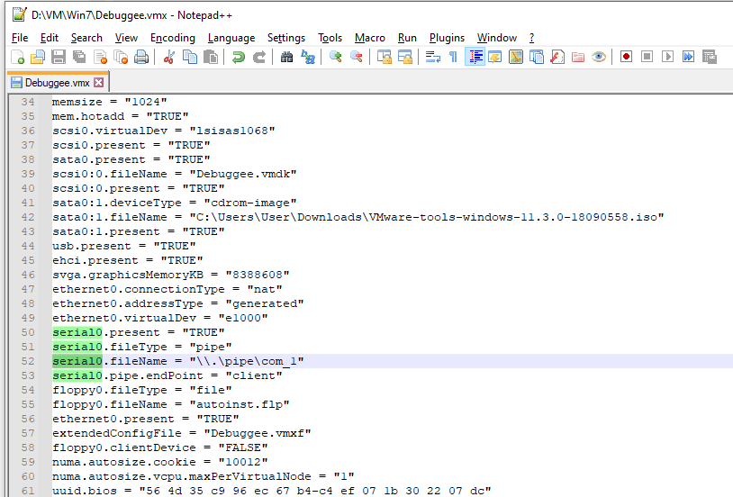
Task: Show the Document Map panel icon
Action: [516, 57]
